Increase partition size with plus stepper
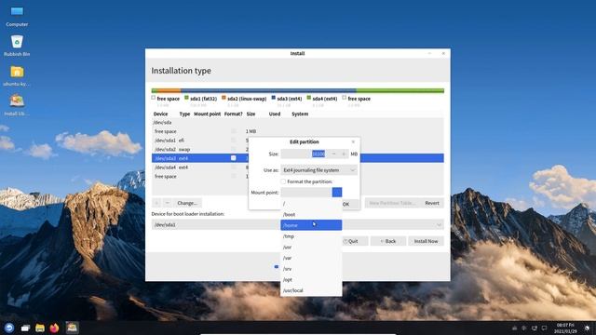Screen dimensions: 596x335 [x=344, y=154]
